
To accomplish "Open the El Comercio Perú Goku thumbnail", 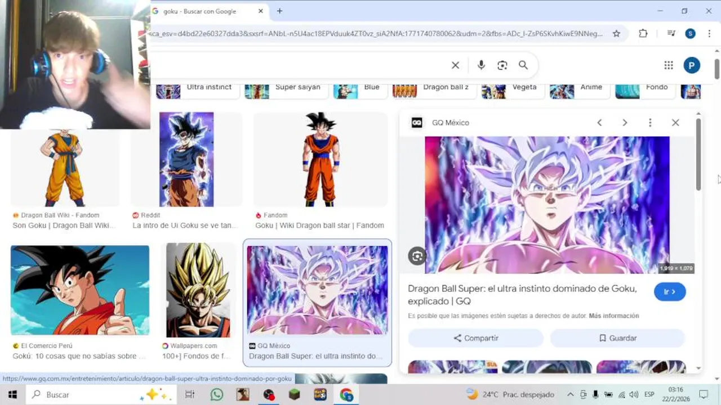I will click(x=80, y=290).
